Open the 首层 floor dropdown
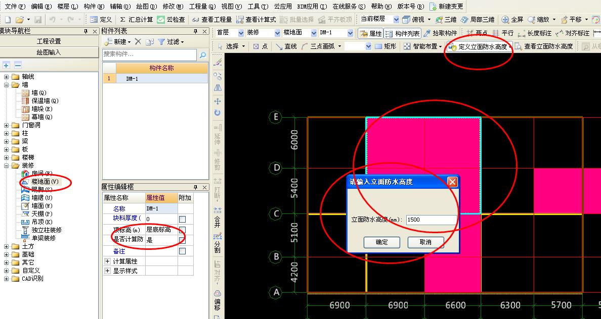The image size is (601, 319). [x=241, y=33]
